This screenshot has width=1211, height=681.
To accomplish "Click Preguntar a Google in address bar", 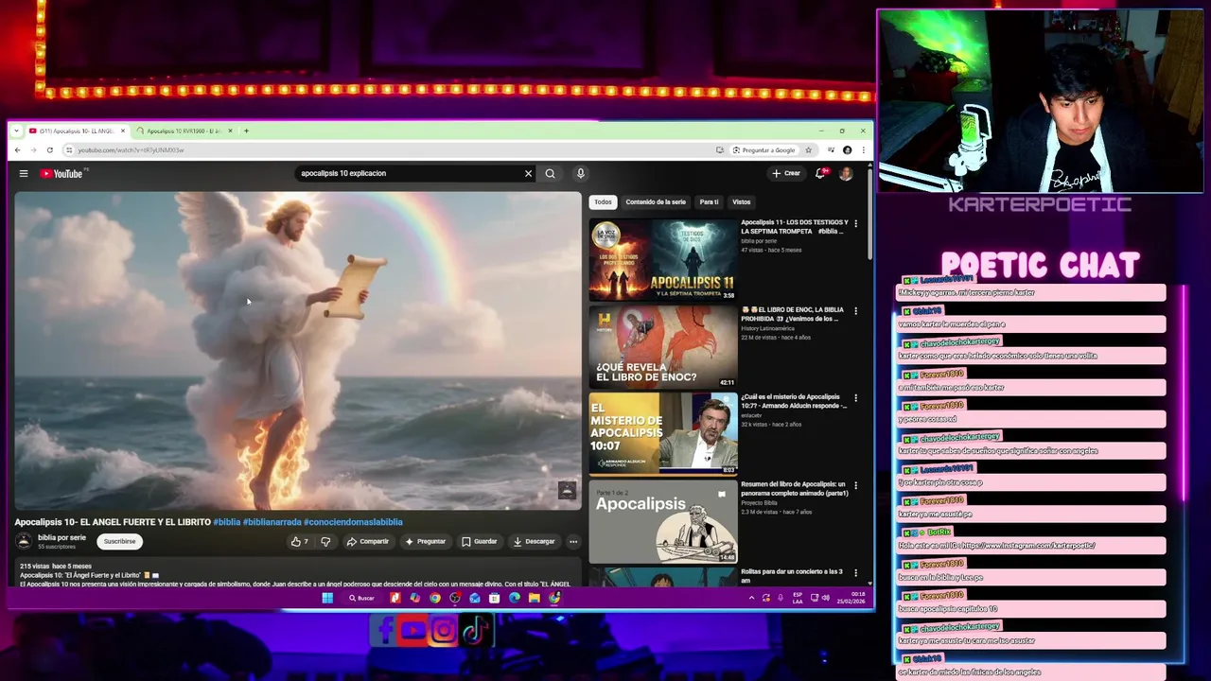I will click(x=763, y=149).
